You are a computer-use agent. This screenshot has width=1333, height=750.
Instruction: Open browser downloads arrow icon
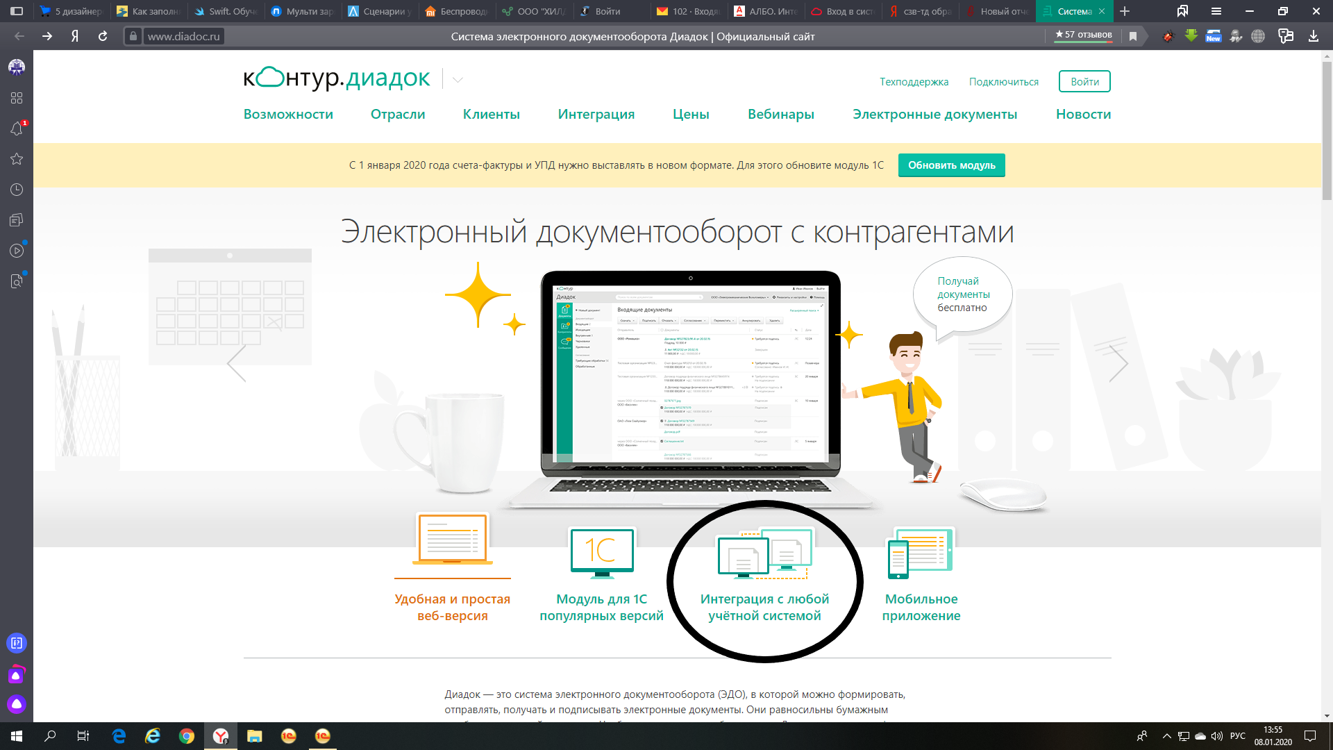point(1314,36)
